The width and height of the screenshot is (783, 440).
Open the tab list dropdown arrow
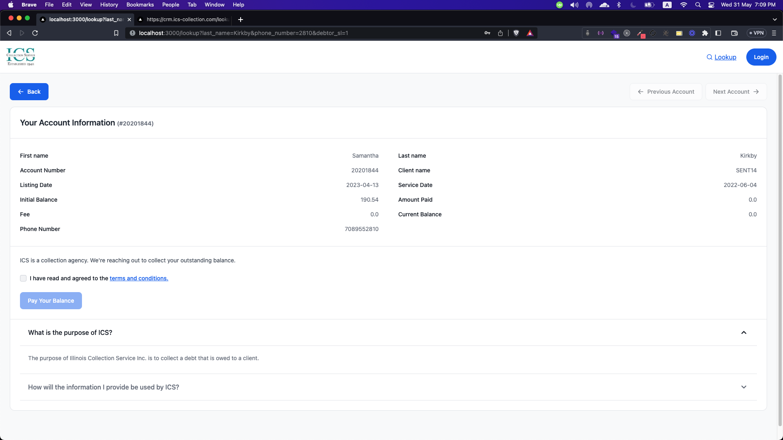pyautogui.click(x=774, y=19)
